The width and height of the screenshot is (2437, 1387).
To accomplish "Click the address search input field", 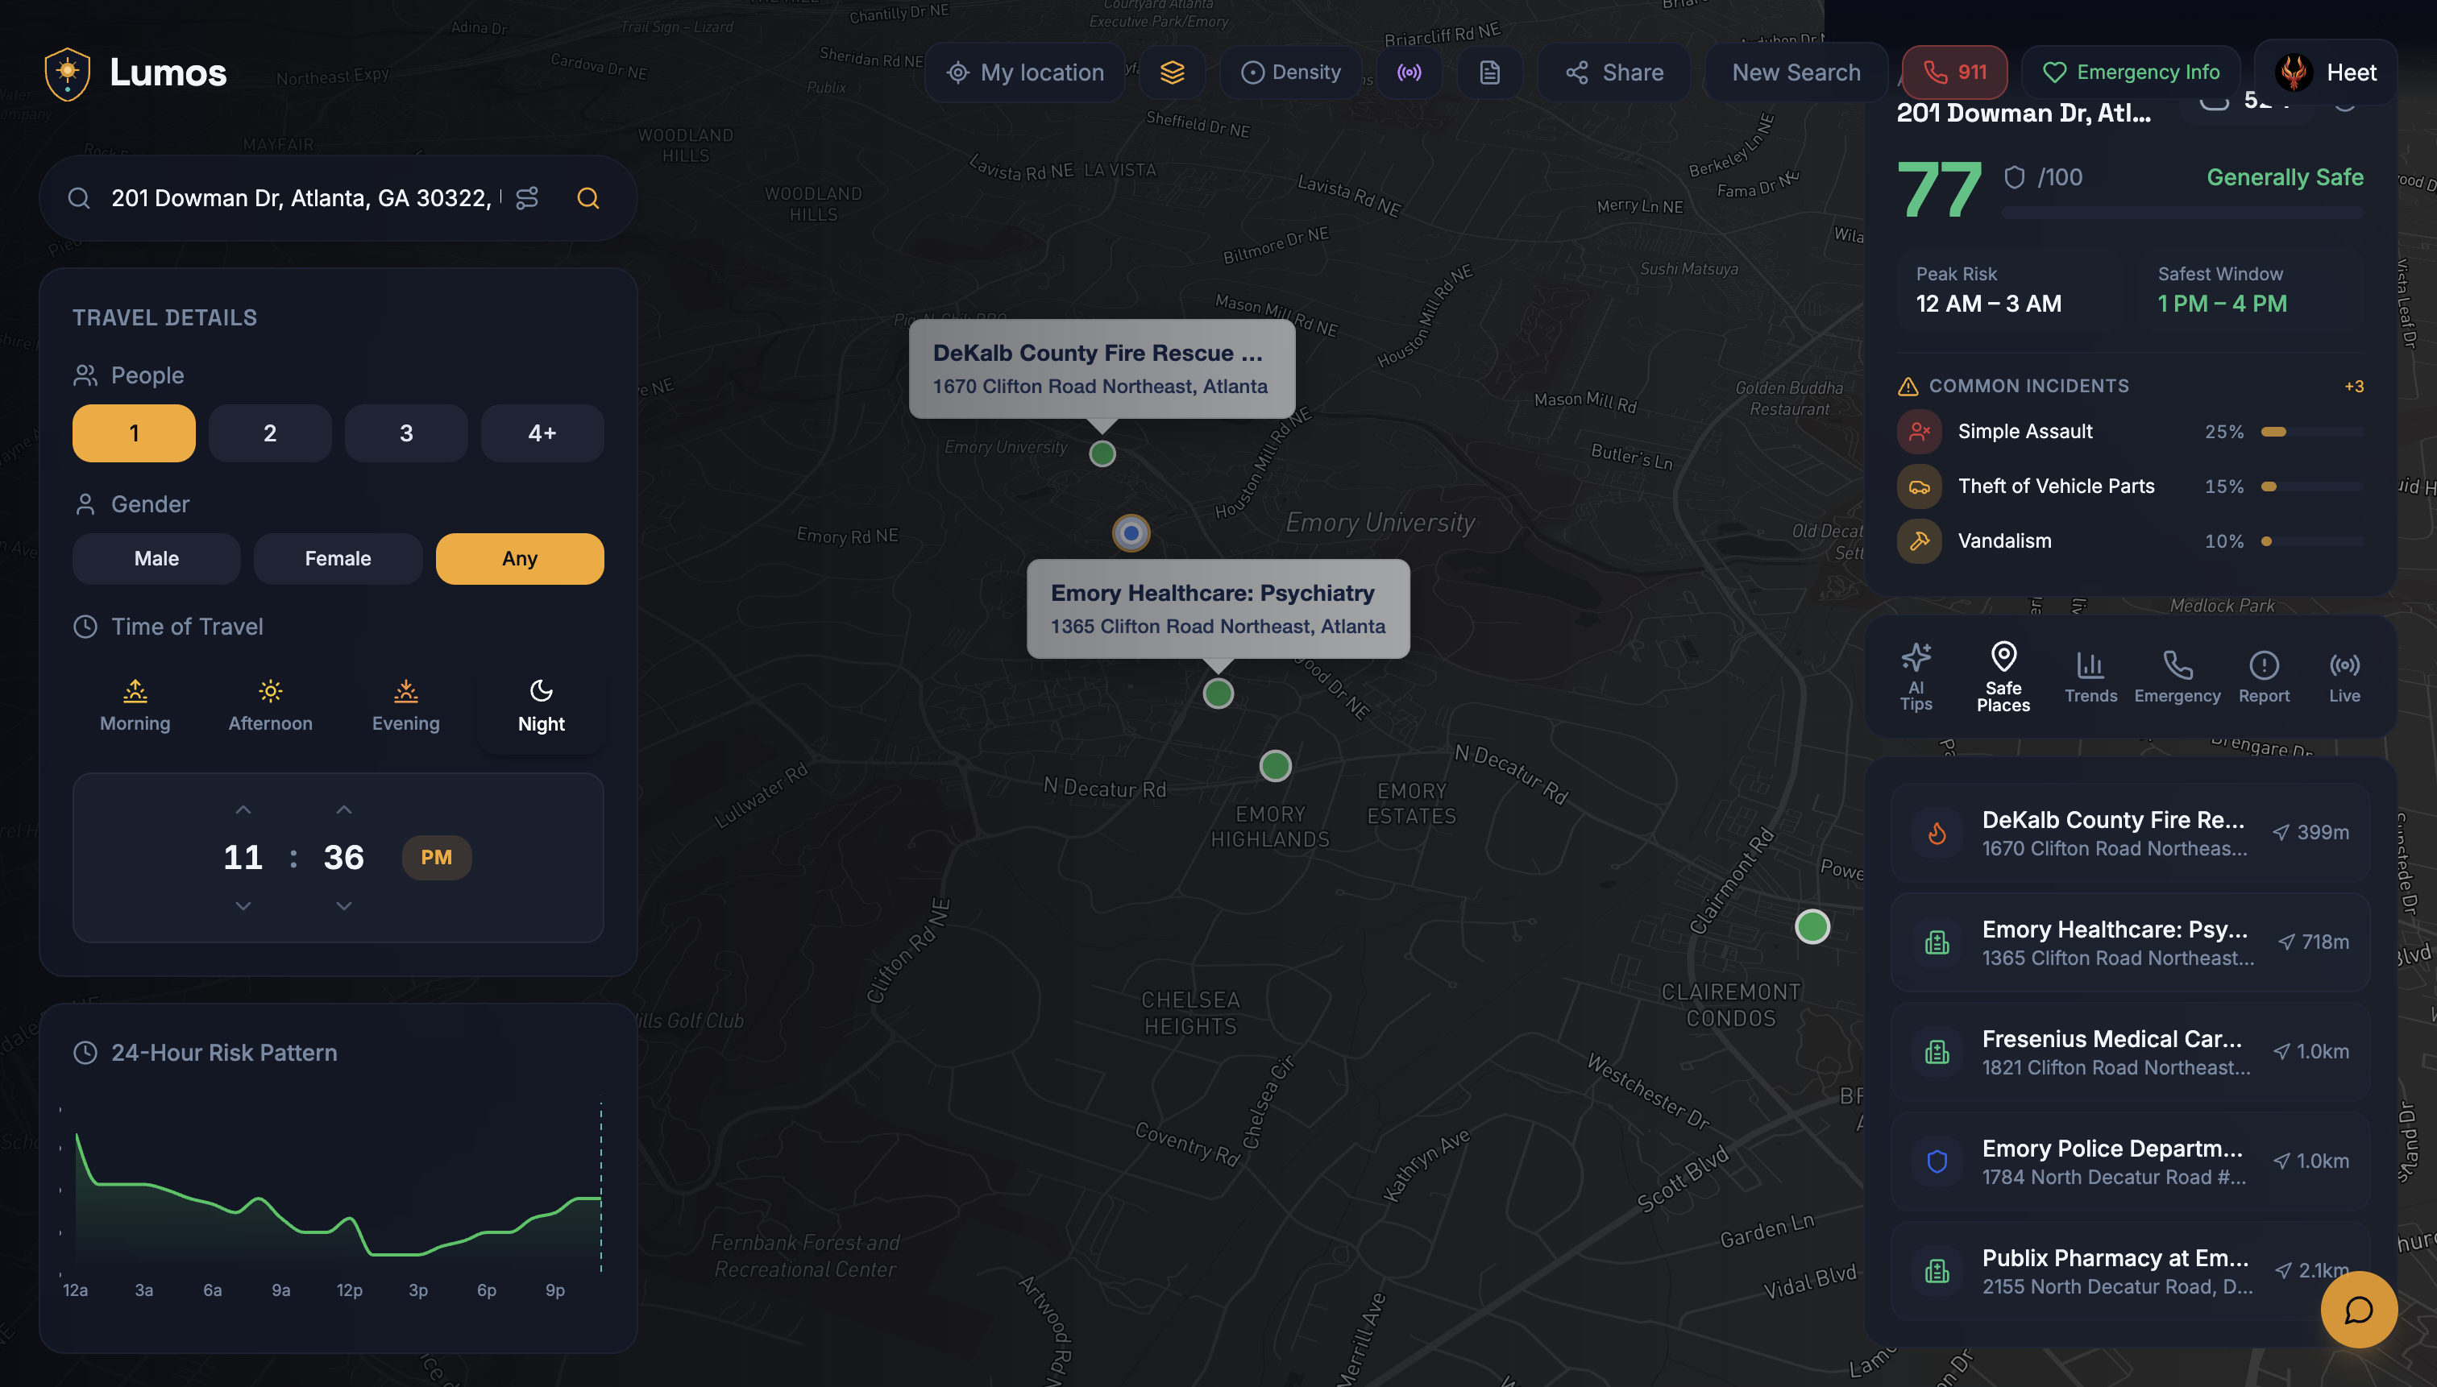I will click(301, 198).
